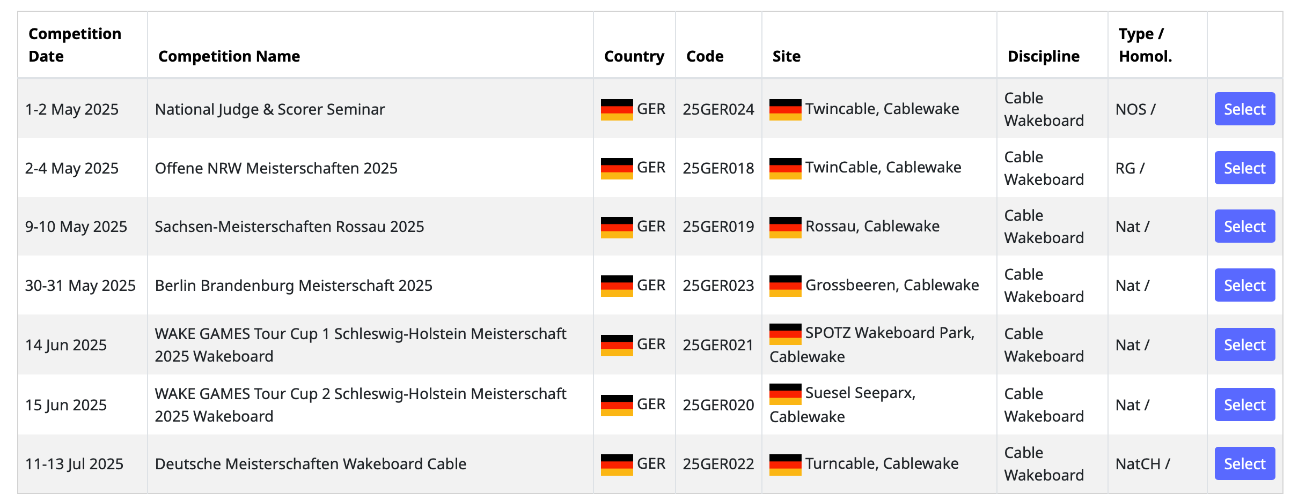1291x495 pixels.
Task: Select WAKE GAMES Tour Cup 2 competition
Action: pyautogui.click(x=1244, y=404)
